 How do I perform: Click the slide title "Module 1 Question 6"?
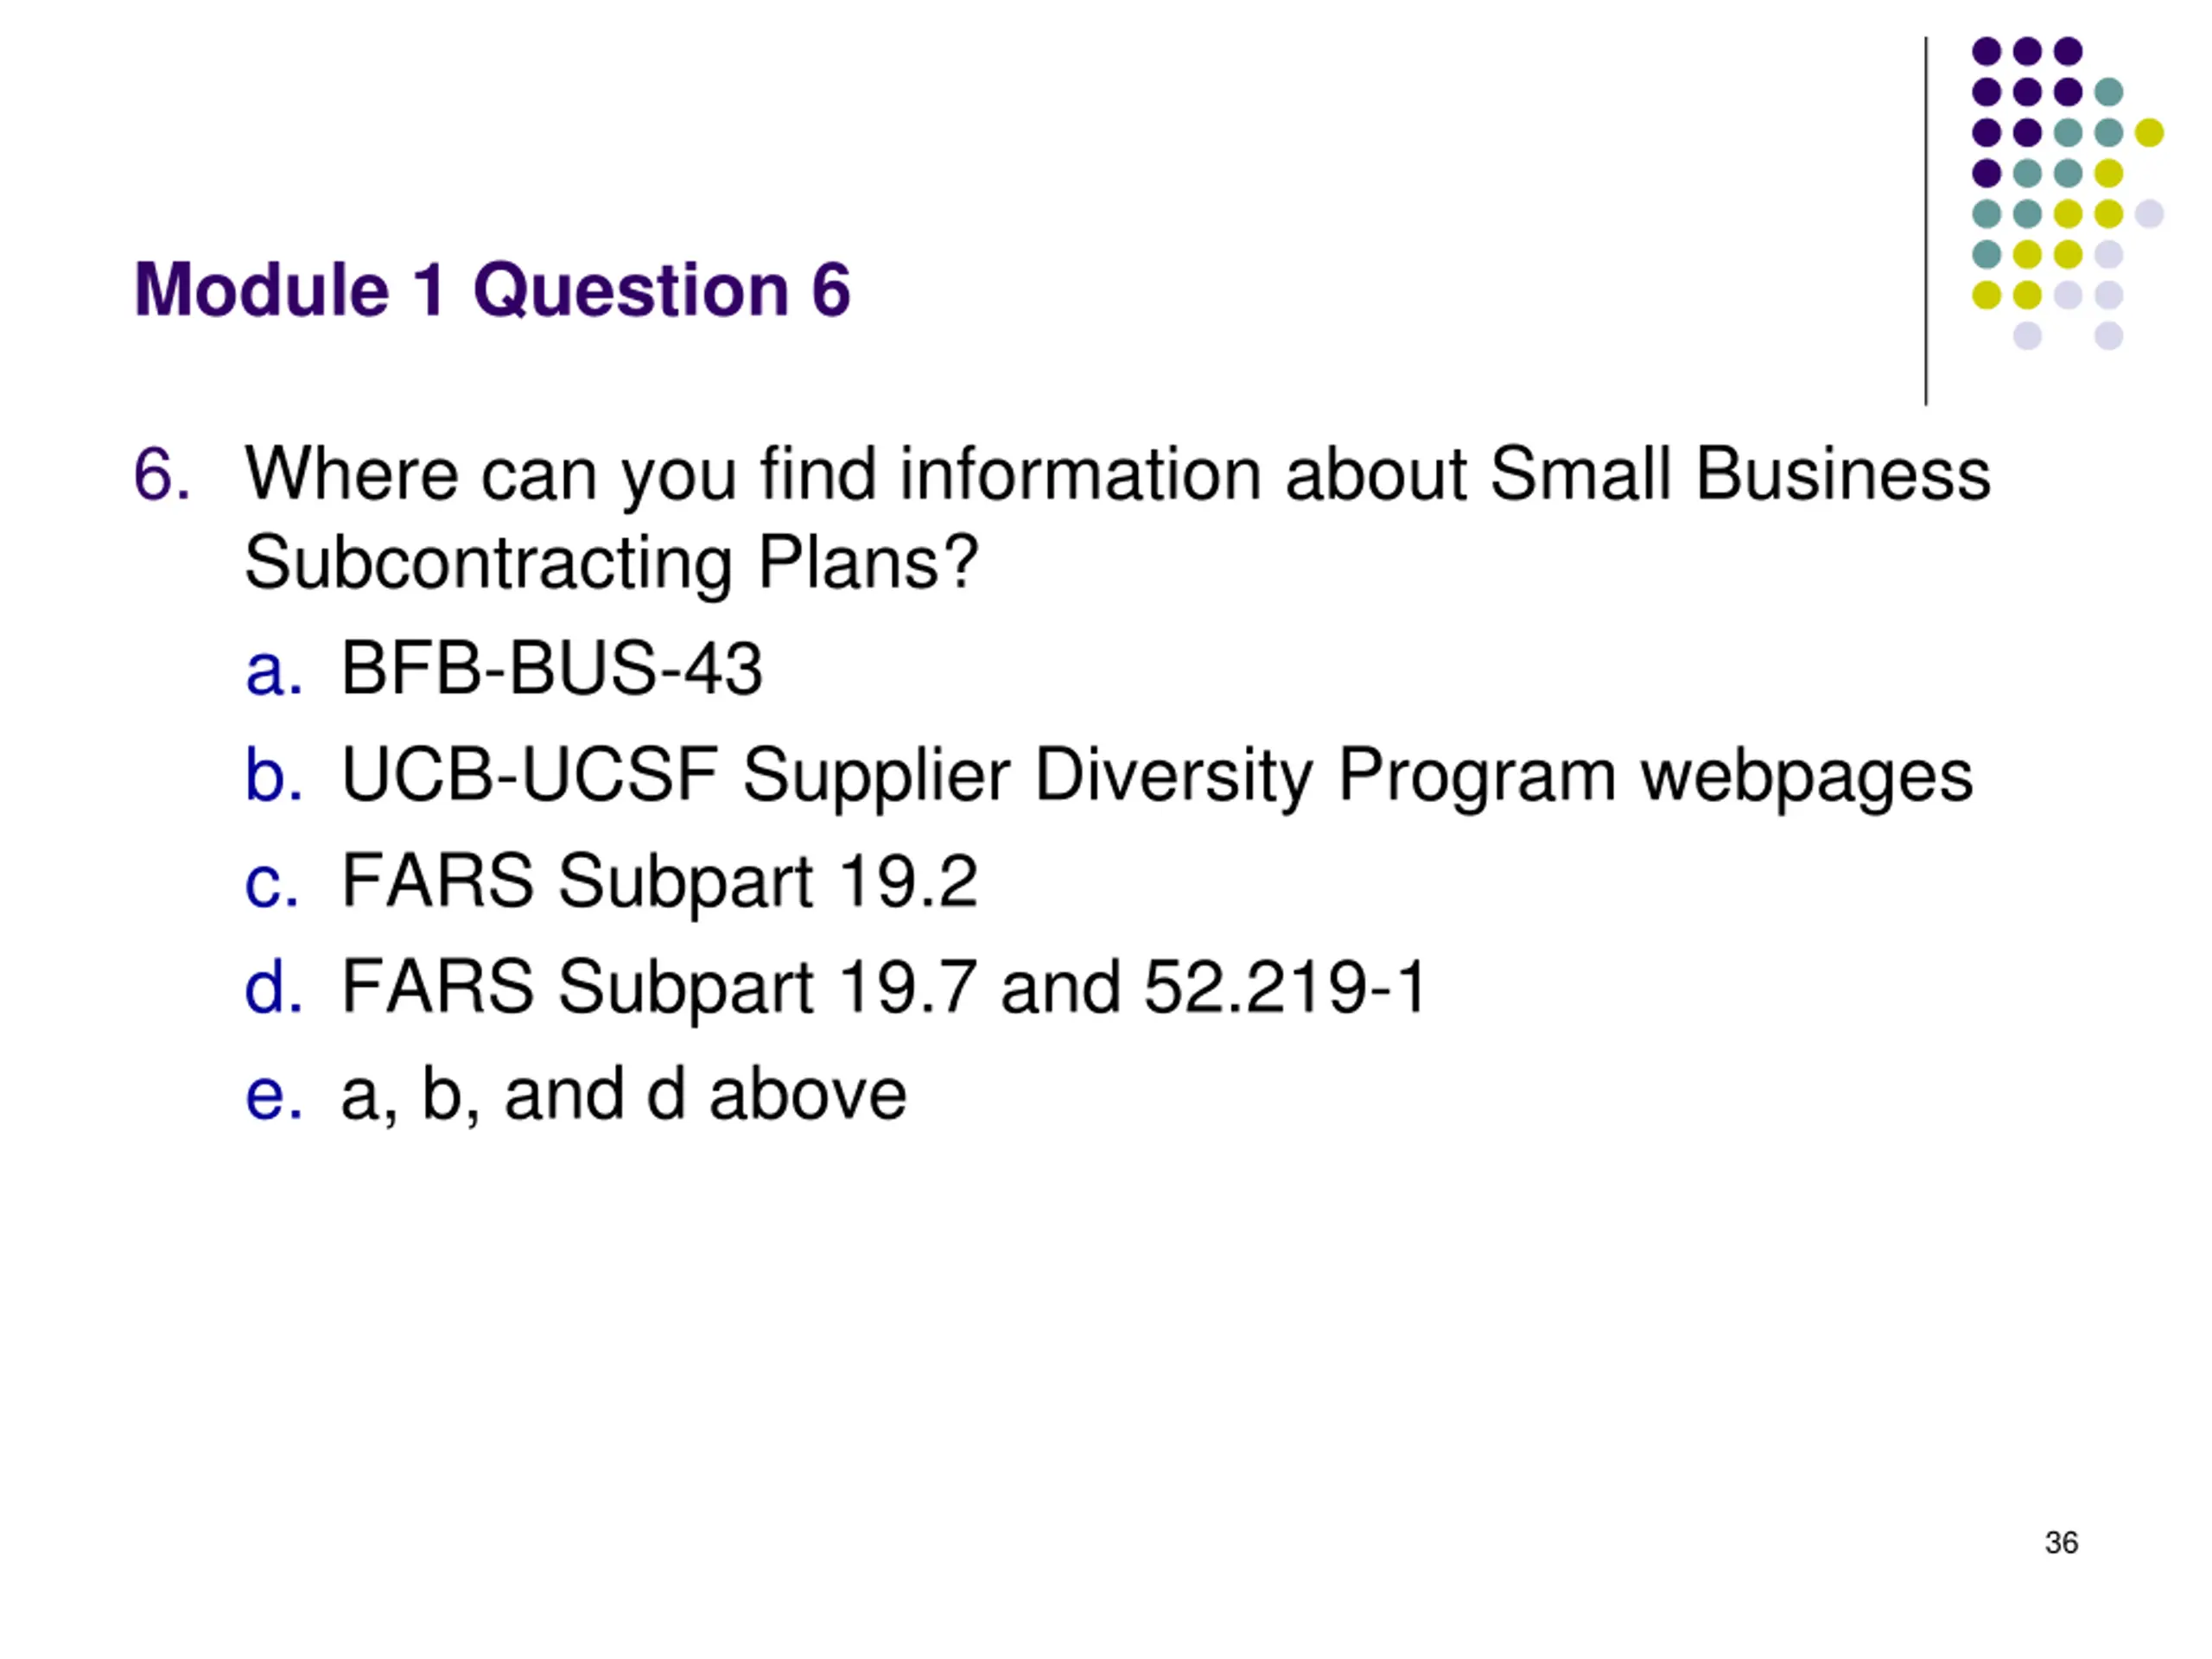click(x=492, y=290)
